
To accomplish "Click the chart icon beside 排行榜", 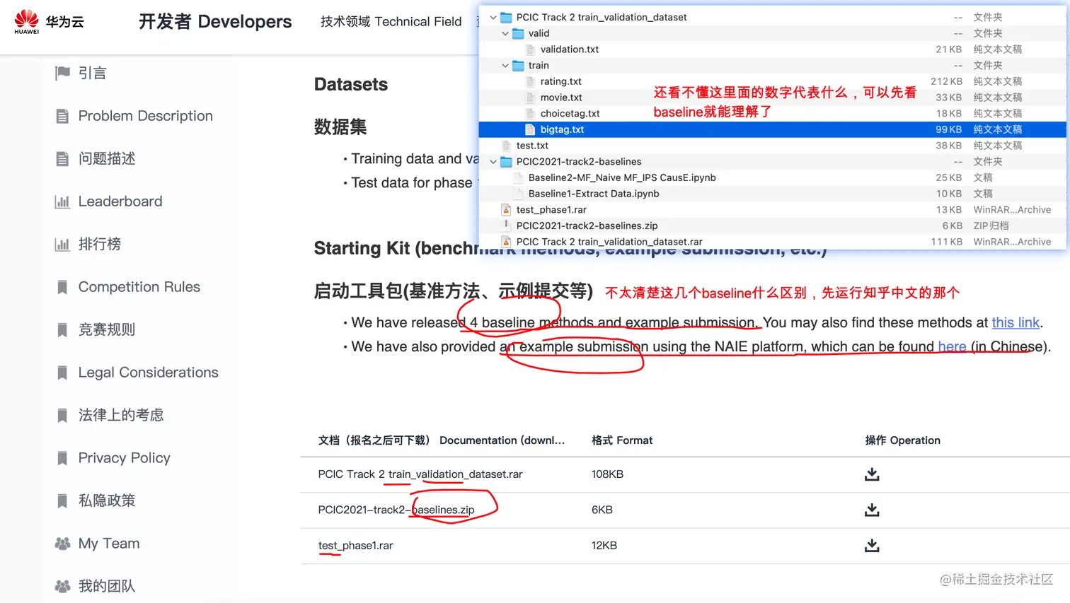I will point(62,244).
